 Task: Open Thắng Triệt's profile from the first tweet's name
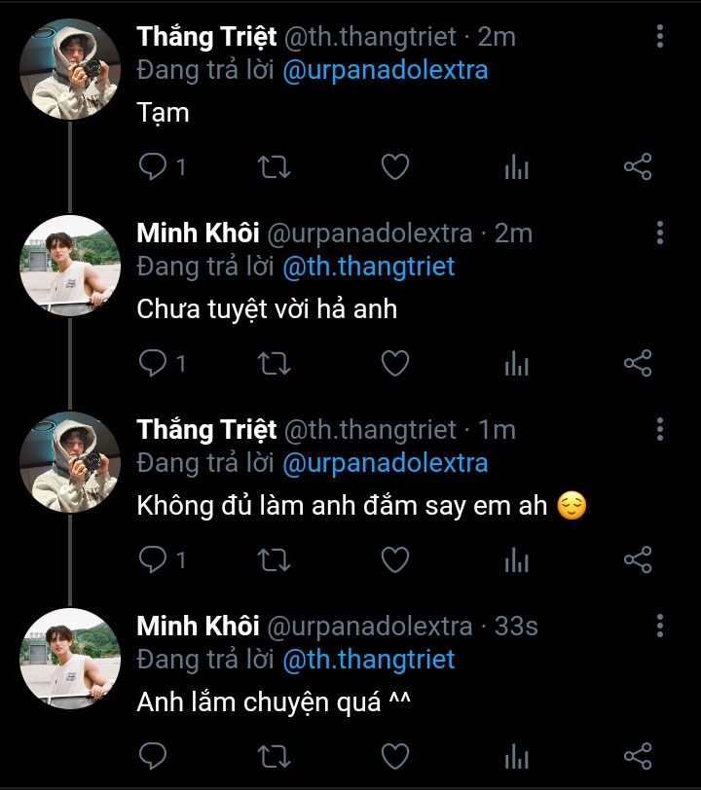pyautogui.click(x=206, y=37)
